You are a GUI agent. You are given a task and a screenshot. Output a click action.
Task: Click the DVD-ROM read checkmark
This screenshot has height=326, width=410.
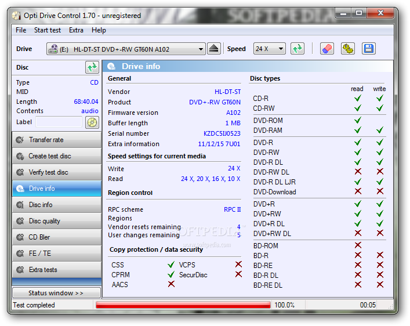click(358, 120)
